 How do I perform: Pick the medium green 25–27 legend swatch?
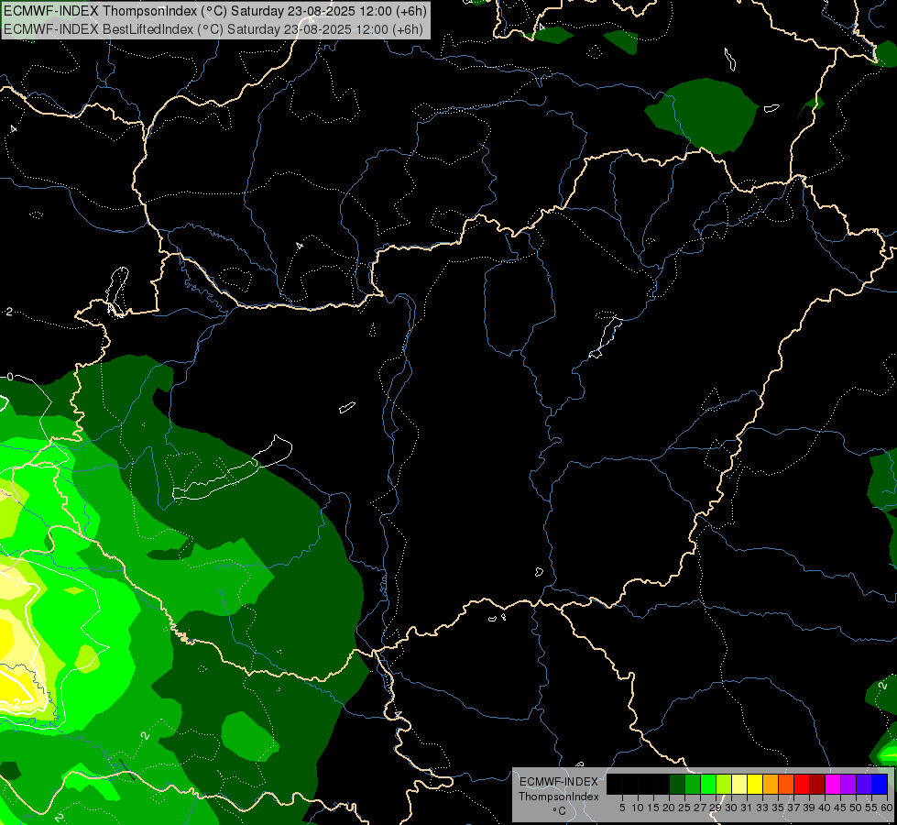click(x=693, y=784)
